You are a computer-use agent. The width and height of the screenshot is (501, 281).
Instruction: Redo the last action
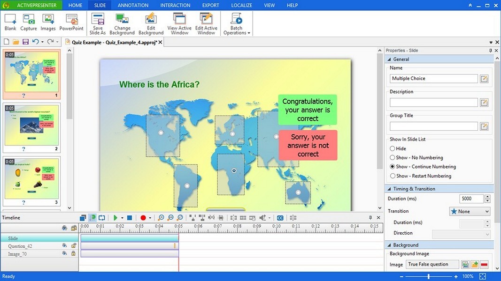pos(50,42)
